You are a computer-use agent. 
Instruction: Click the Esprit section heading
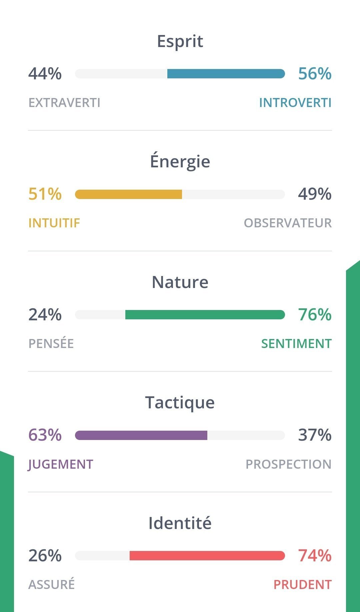180,41
